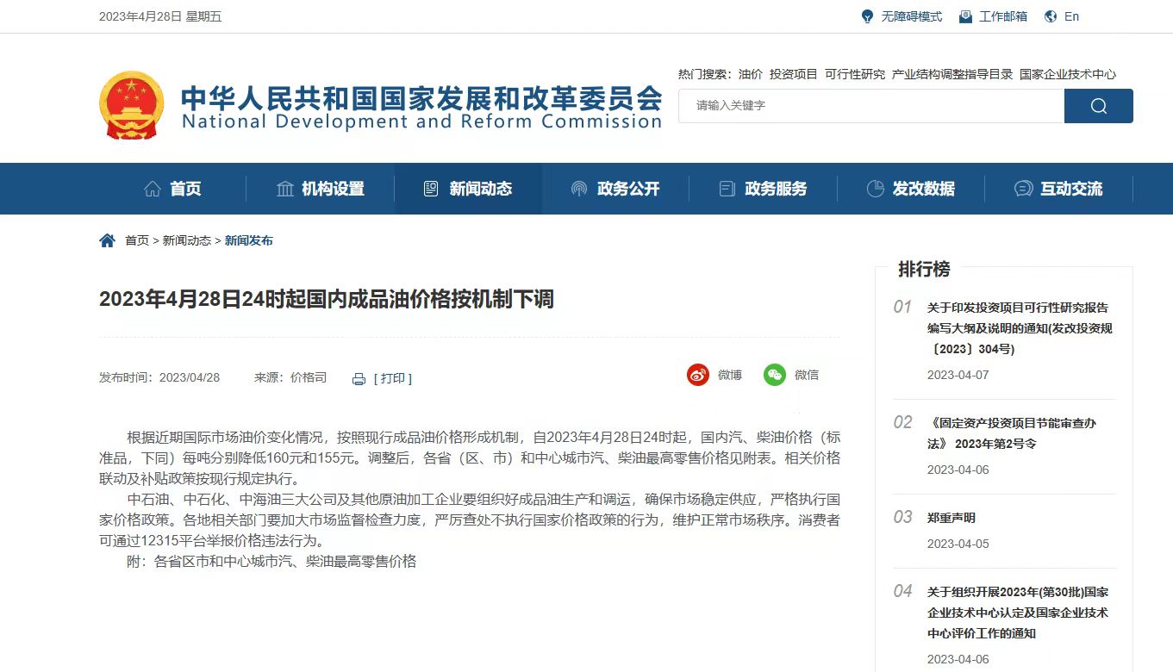Click the 微信 share label

[807, 375]
